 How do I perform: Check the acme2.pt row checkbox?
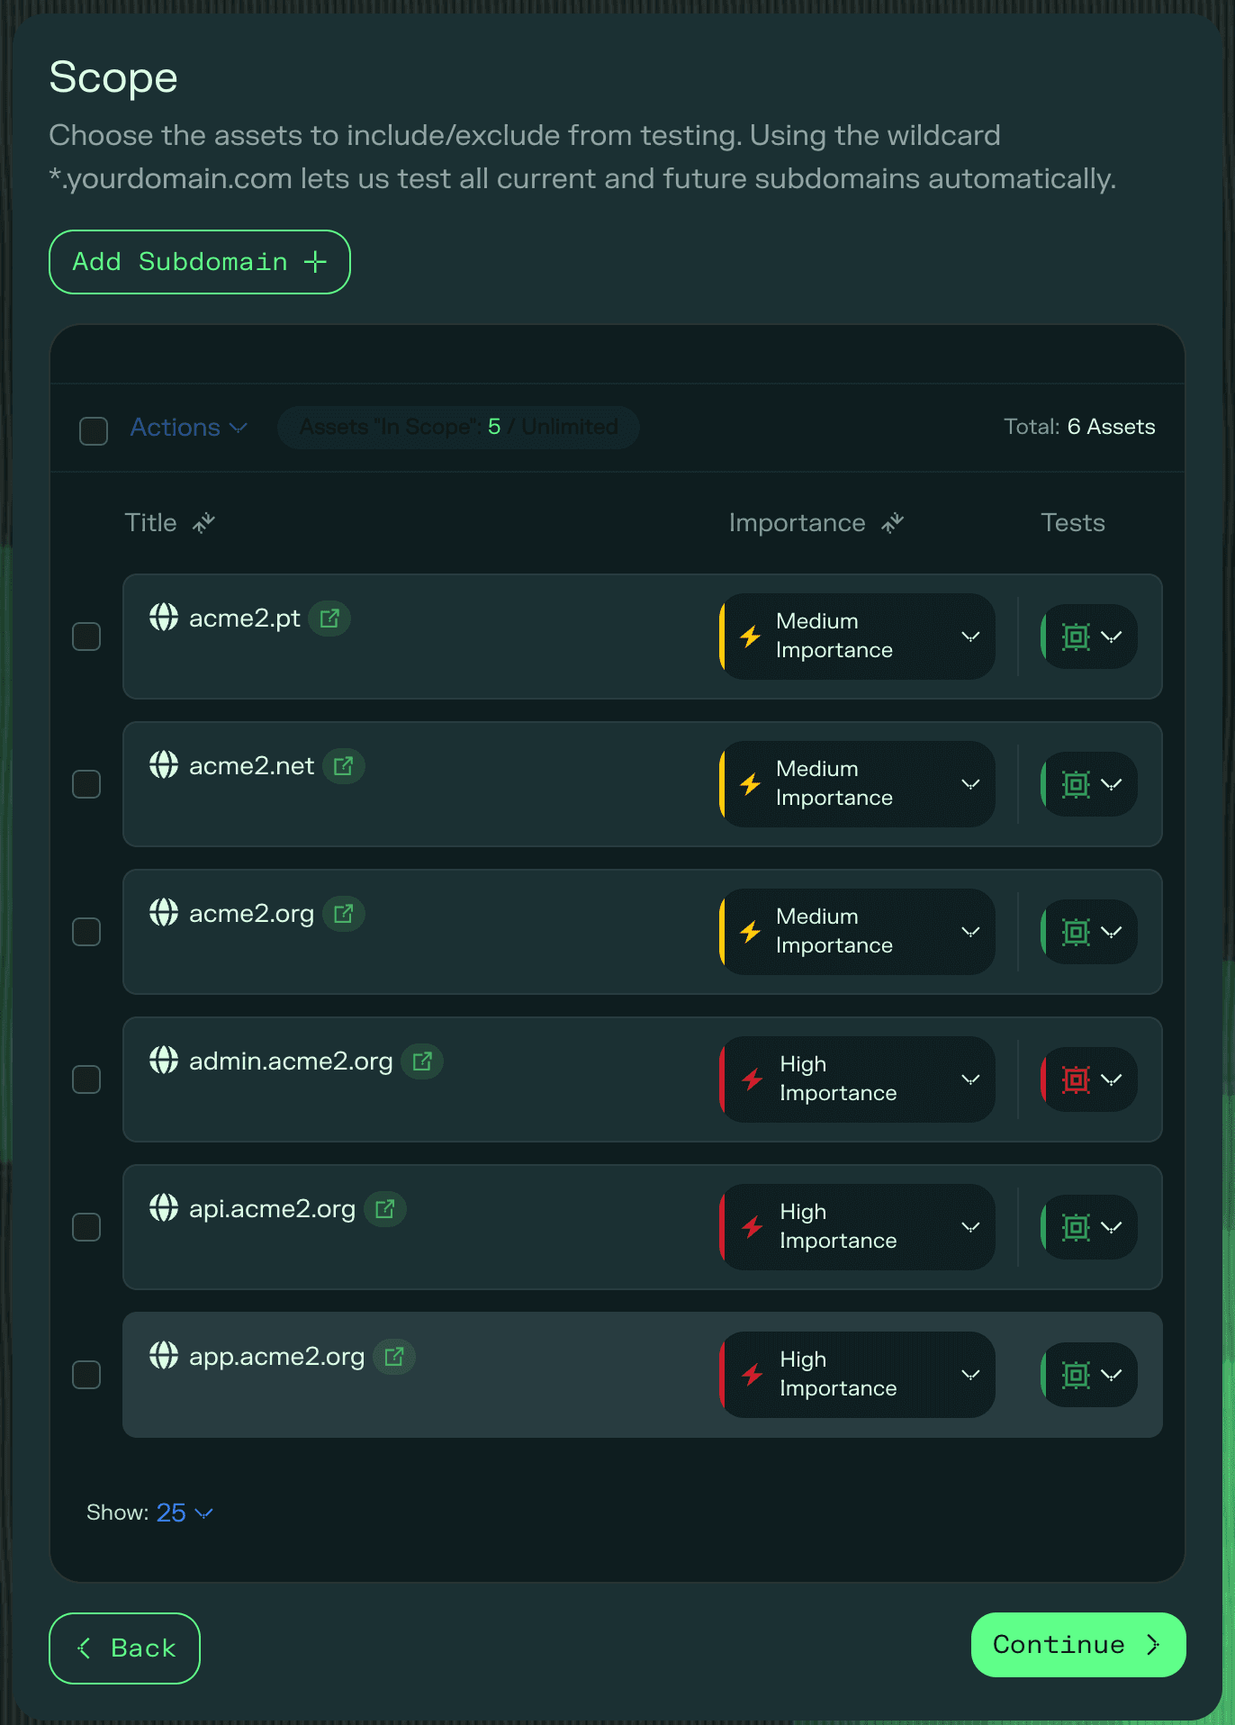click(86, 637)
